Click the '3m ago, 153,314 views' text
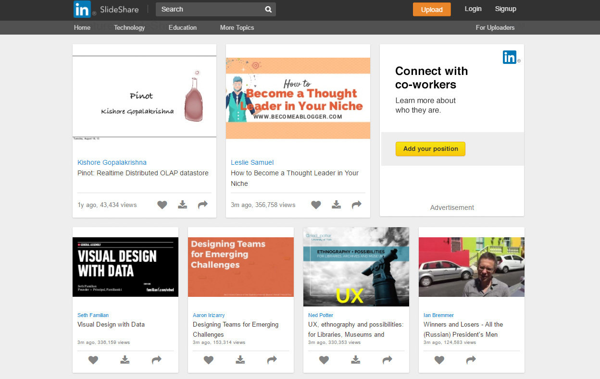Viewport: 600px width, 379px height. pos(219,342)
